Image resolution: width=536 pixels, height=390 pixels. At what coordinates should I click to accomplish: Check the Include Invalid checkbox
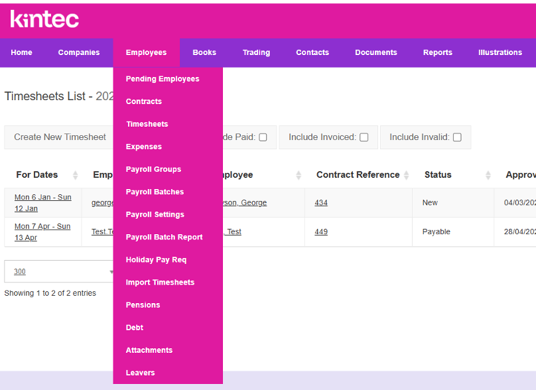point(457,137)
